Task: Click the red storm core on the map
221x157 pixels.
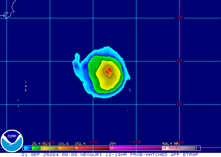Action: [x=108, y=71]
